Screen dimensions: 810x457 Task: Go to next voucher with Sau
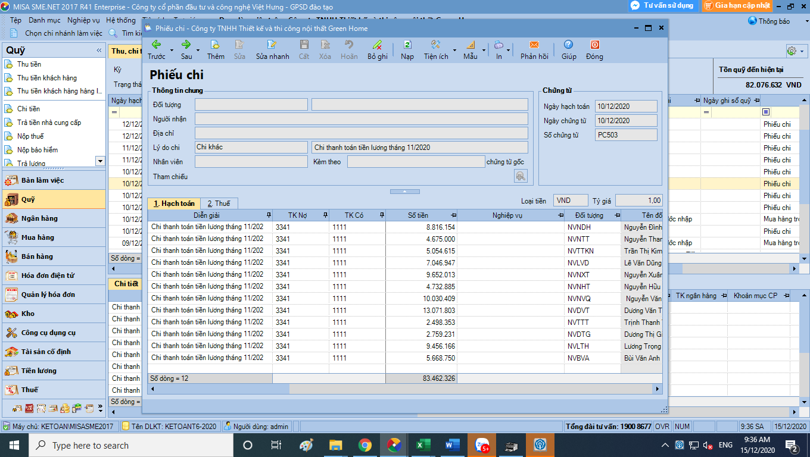coord(186,49)
